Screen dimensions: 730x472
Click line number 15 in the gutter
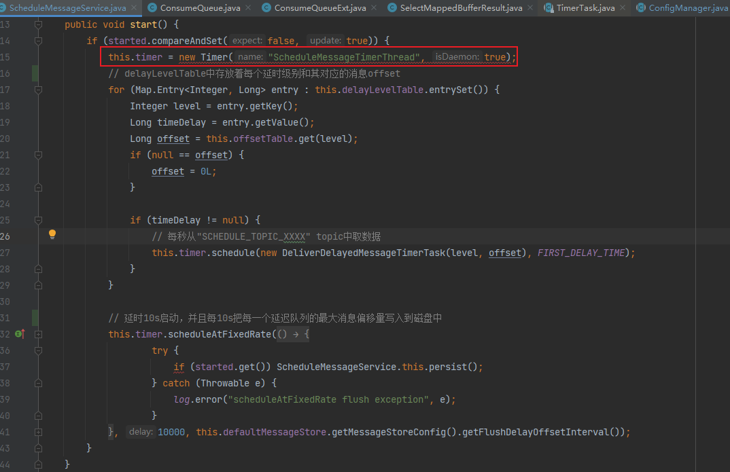[5, 57]
